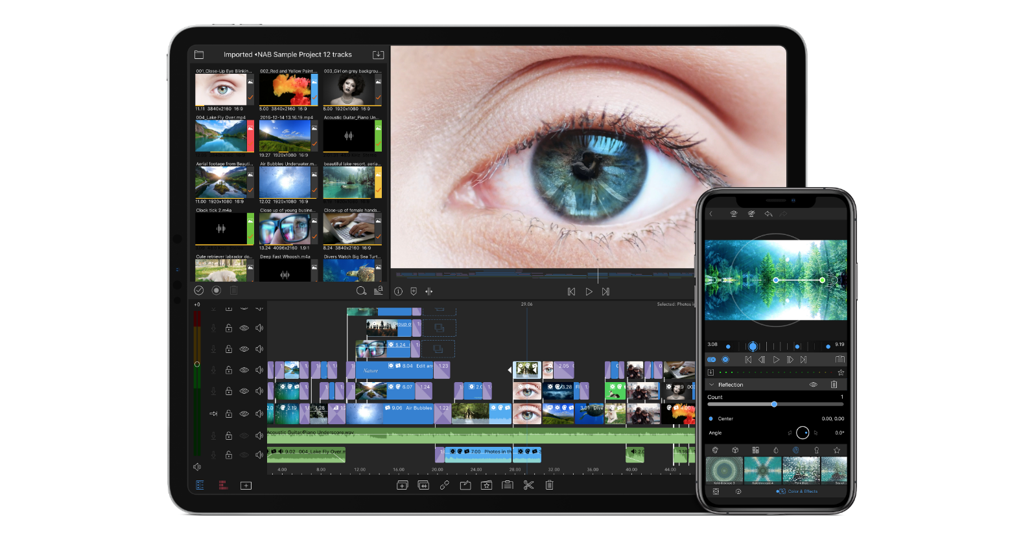The height and width of the screenshot is (533, 1021).
Task: Lock the Acoustic Guitar audio track
Action: pos(229,436)
